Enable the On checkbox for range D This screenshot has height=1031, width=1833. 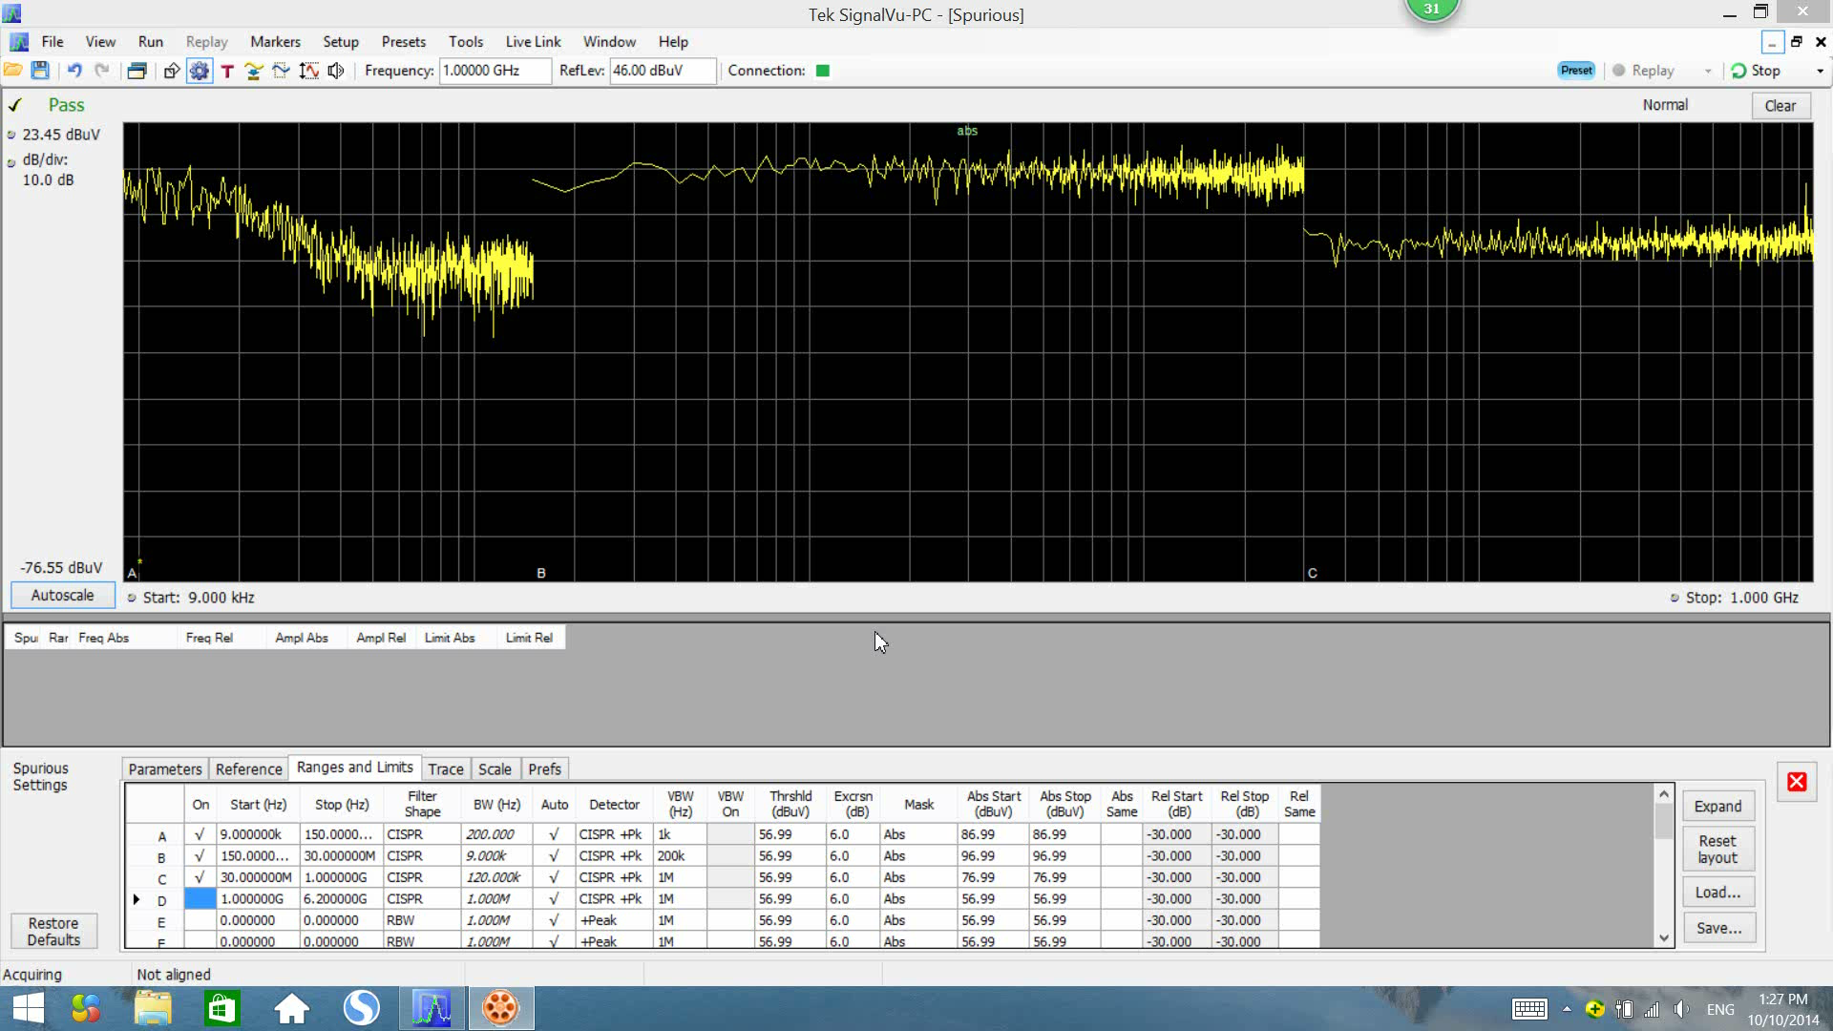(200, 899)
